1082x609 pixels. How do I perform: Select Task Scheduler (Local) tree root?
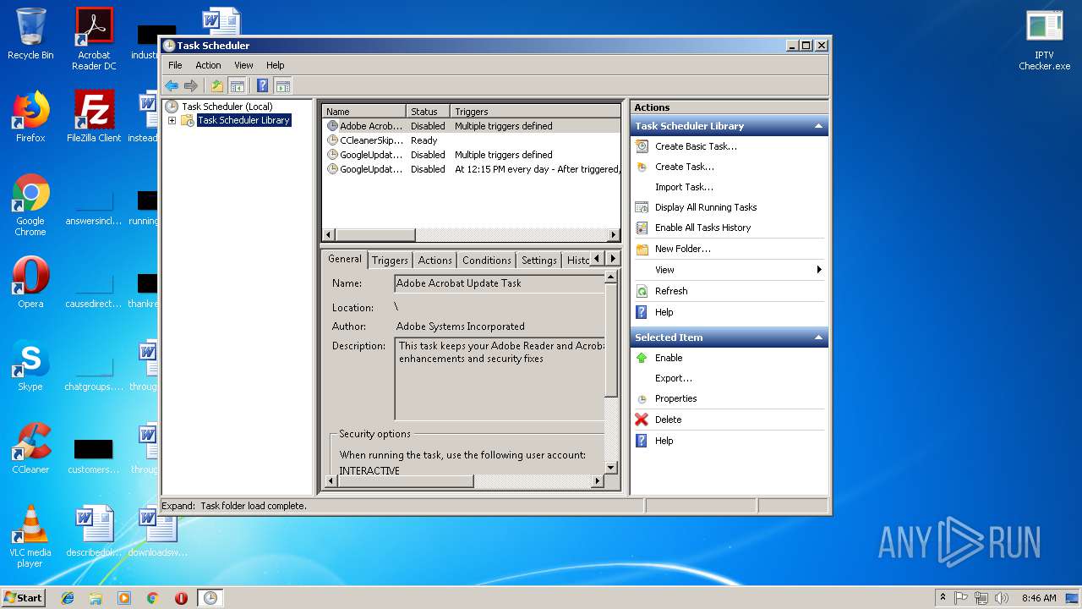(227, 107)
